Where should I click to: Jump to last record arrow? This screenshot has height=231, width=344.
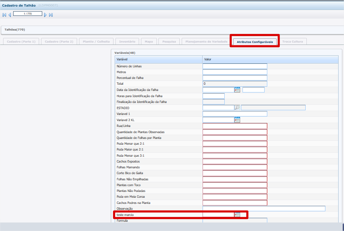[x=51, y=15]
